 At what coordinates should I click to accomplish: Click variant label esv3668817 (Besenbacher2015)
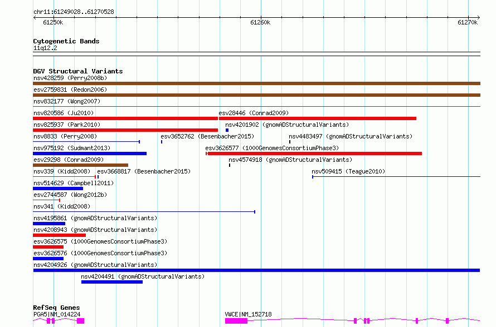144,171
